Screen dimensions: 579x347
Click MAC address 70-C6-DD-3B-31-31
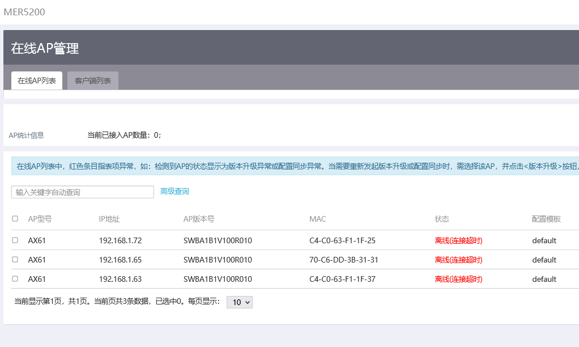pyautogui.click(x=343, y=260)
